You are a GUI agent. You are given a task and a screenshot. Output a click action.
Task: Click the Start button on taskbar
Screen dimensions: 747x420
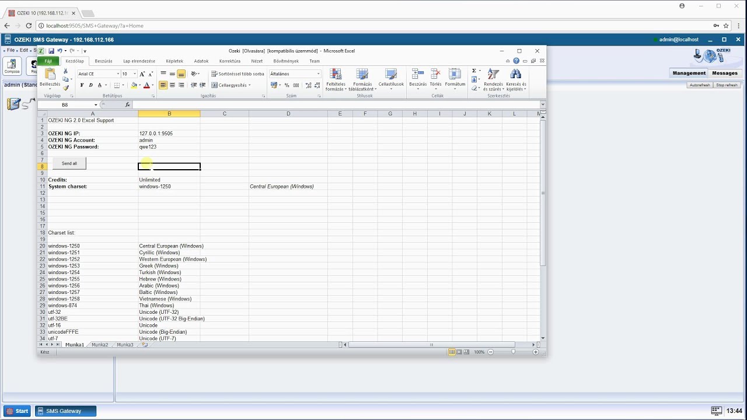[x=17, y=411]
